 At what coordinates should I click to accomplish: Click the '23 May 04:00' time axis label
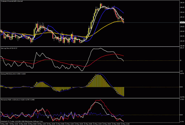click(x=116, y=124)
